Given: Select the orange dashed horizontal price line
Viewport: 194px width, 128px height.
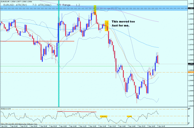Looking at the screenshot, I should tap(94, 72).
